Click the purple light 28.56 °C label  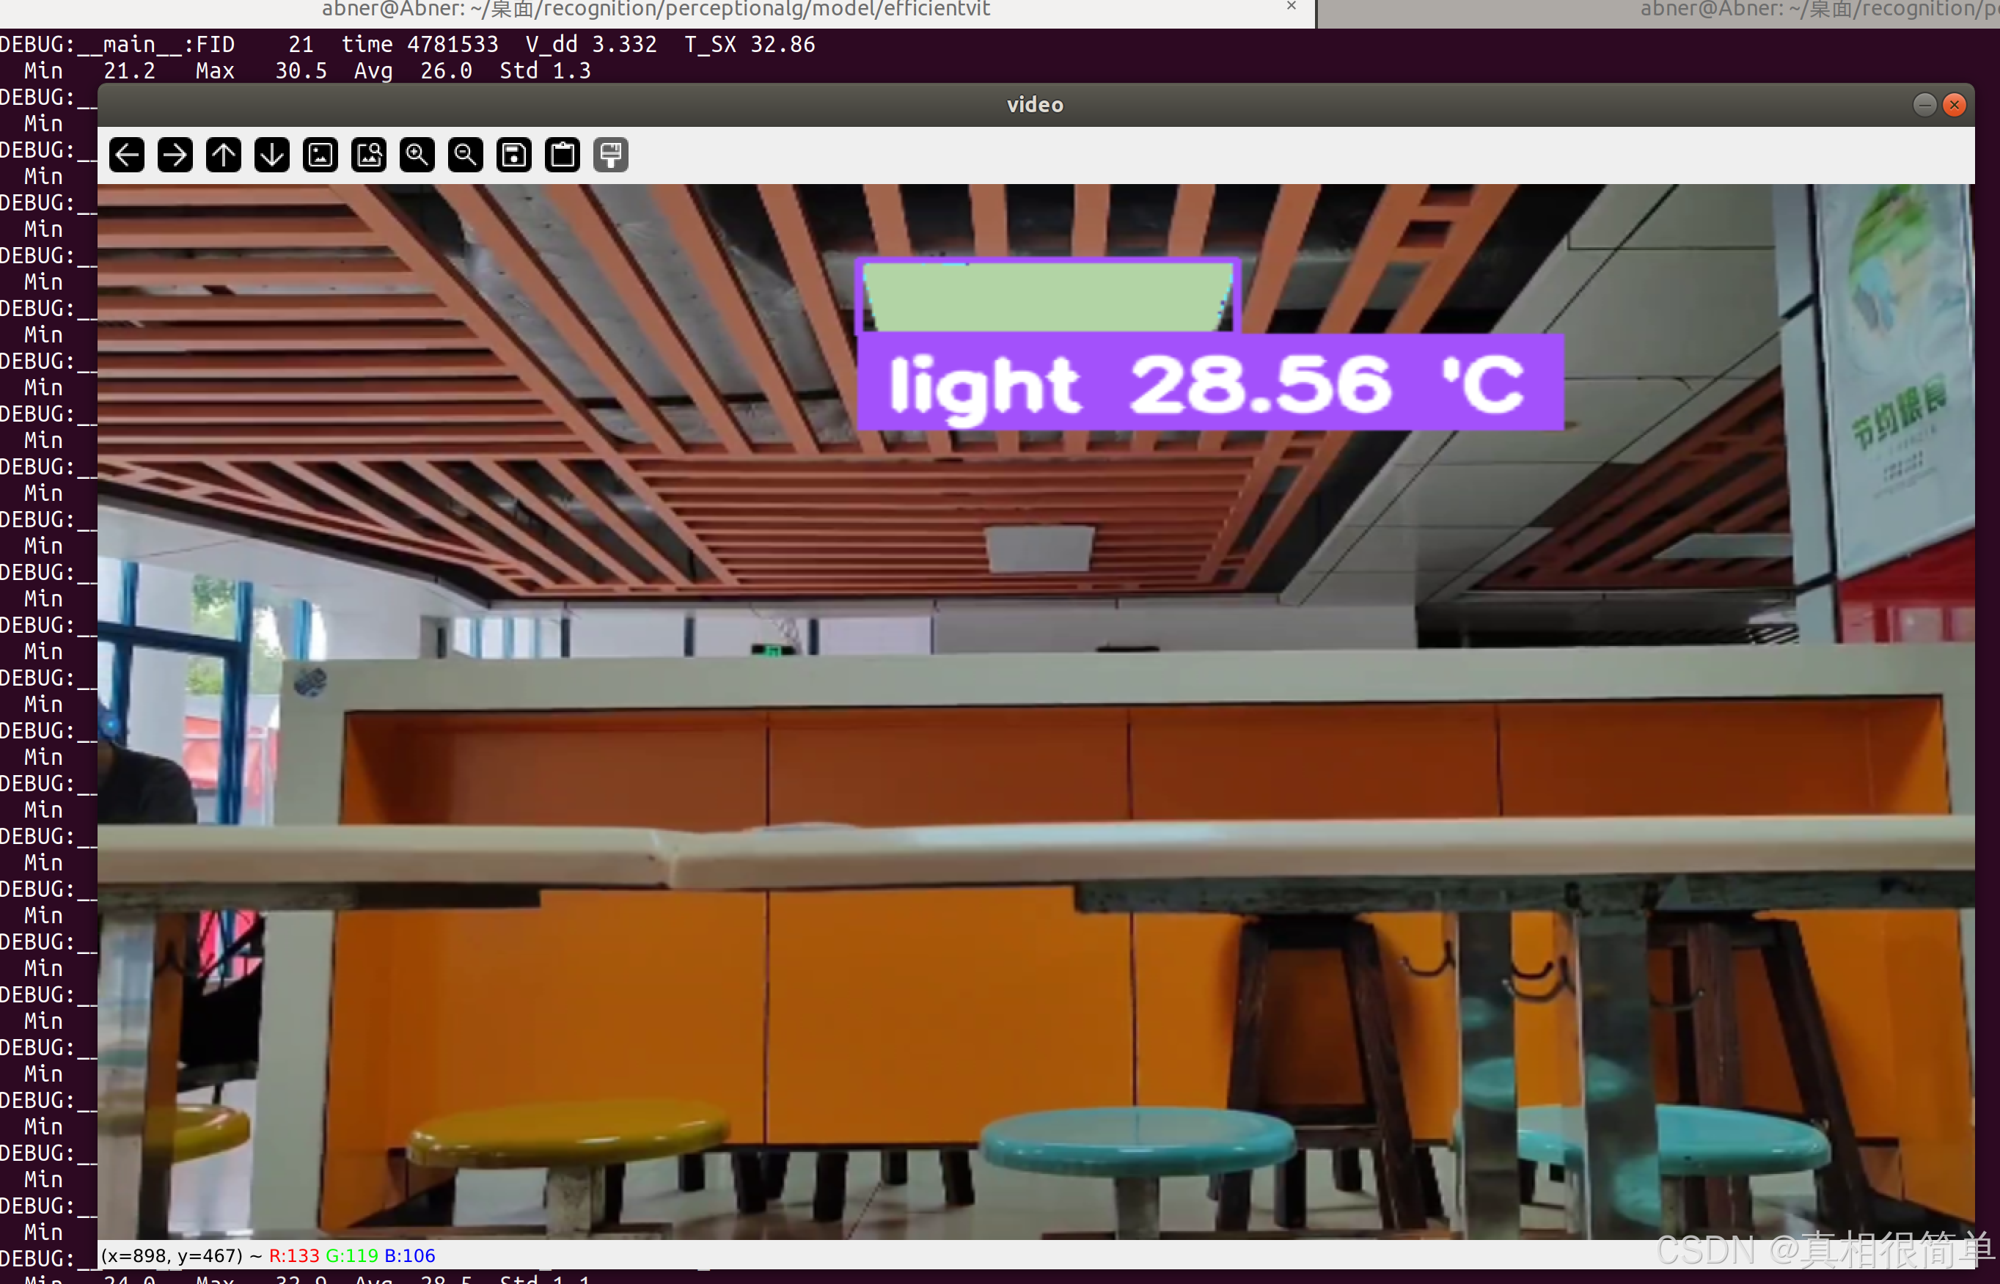click(x=1209, y=384)
